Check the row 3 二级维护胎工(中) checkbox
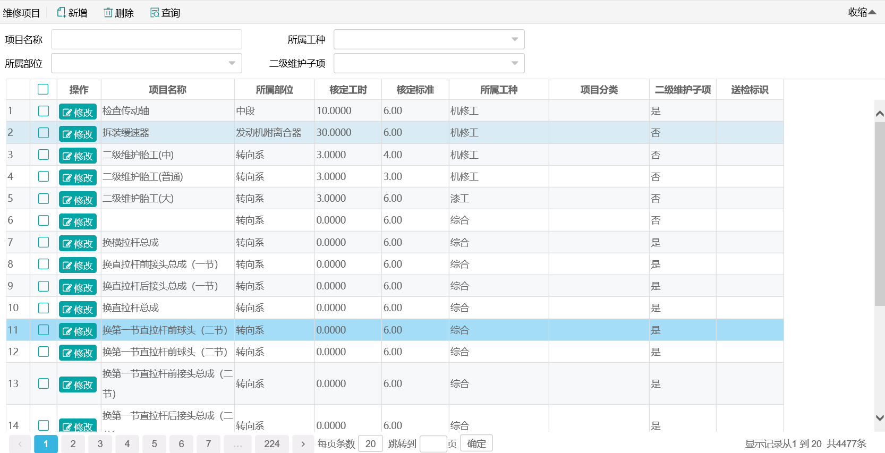Viewport: 885px width, 453px height. click(x=44, y=155)
